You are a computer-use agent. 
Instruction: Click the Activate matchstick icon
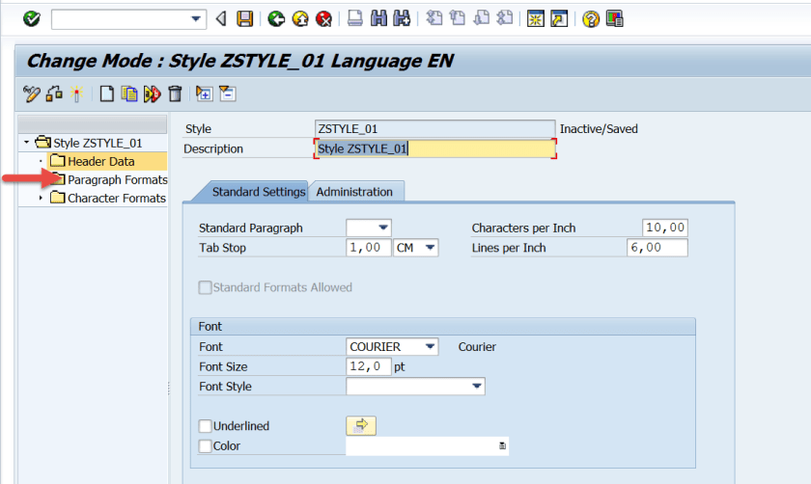[x=76, y=94]
